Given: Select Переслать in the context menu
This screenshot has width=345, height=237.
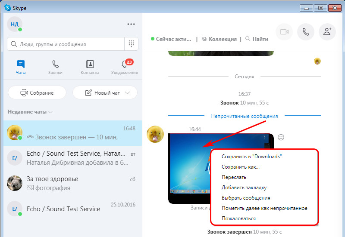Looking at the screenshot, I should pos(234,177).
